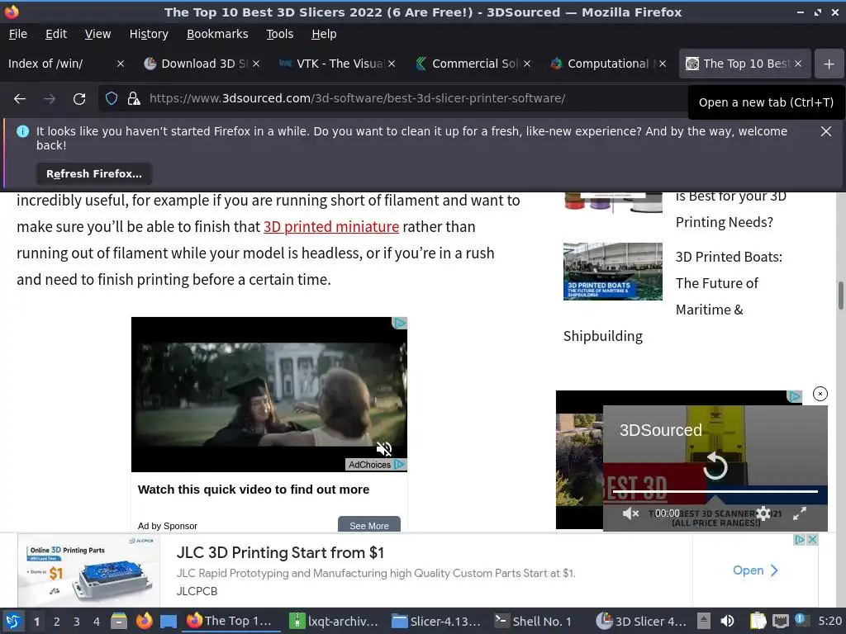Viewport: 846px width, 634px height.
Task: Close 'The Top 10 Best' tab
Action: click(798, 64)
